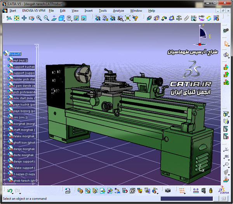Click the Hide/Show icon
Screen dimensions: 233x204
pyautogui.click(x=76, y=18)
